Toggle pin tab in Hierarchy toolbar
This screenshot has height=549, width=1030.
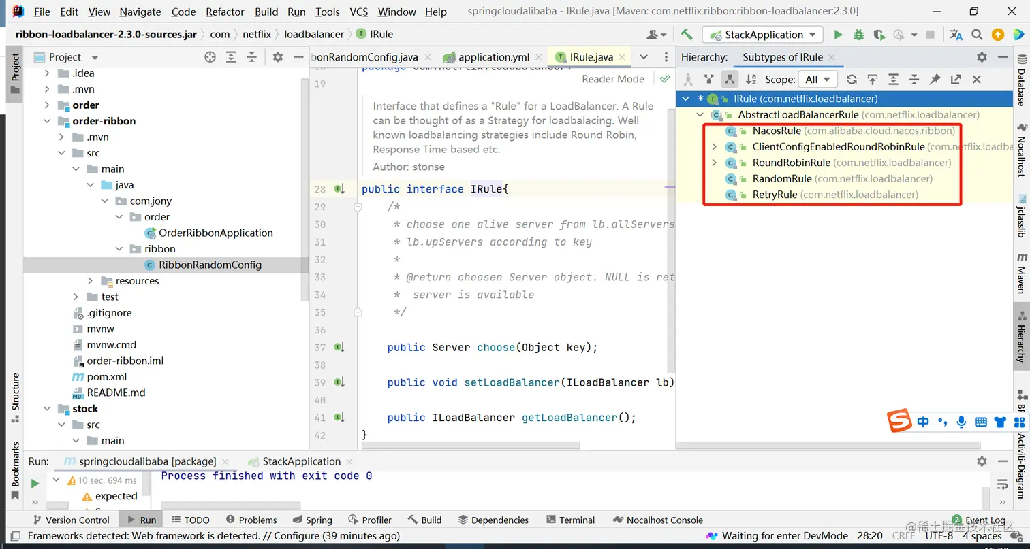(x=935, y=80)
